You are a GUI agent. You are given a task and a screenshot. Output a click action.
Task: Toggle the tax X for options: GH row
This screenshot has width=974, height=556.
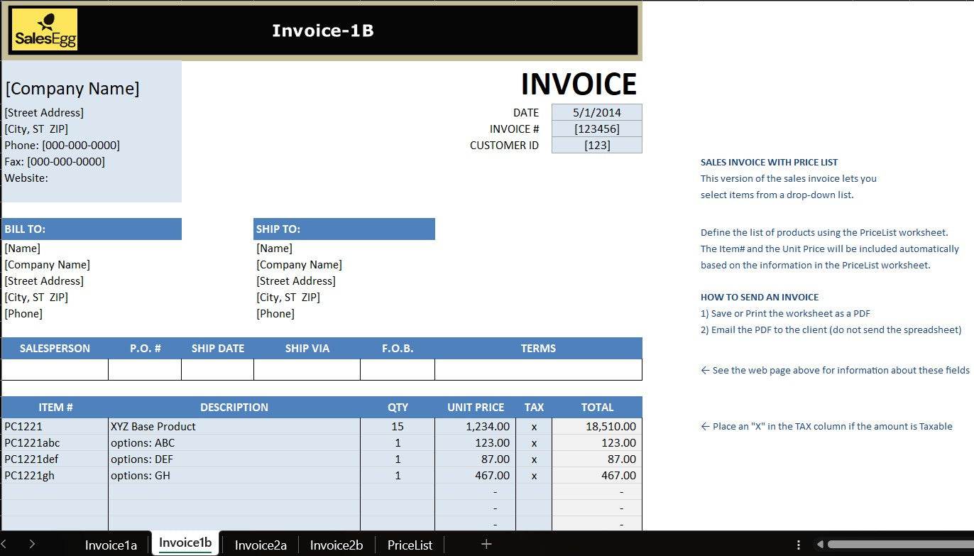coord(534,475)
